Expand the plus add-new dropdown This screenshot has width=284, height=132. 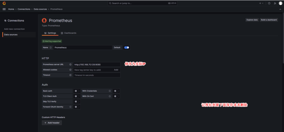click(261, 3)
